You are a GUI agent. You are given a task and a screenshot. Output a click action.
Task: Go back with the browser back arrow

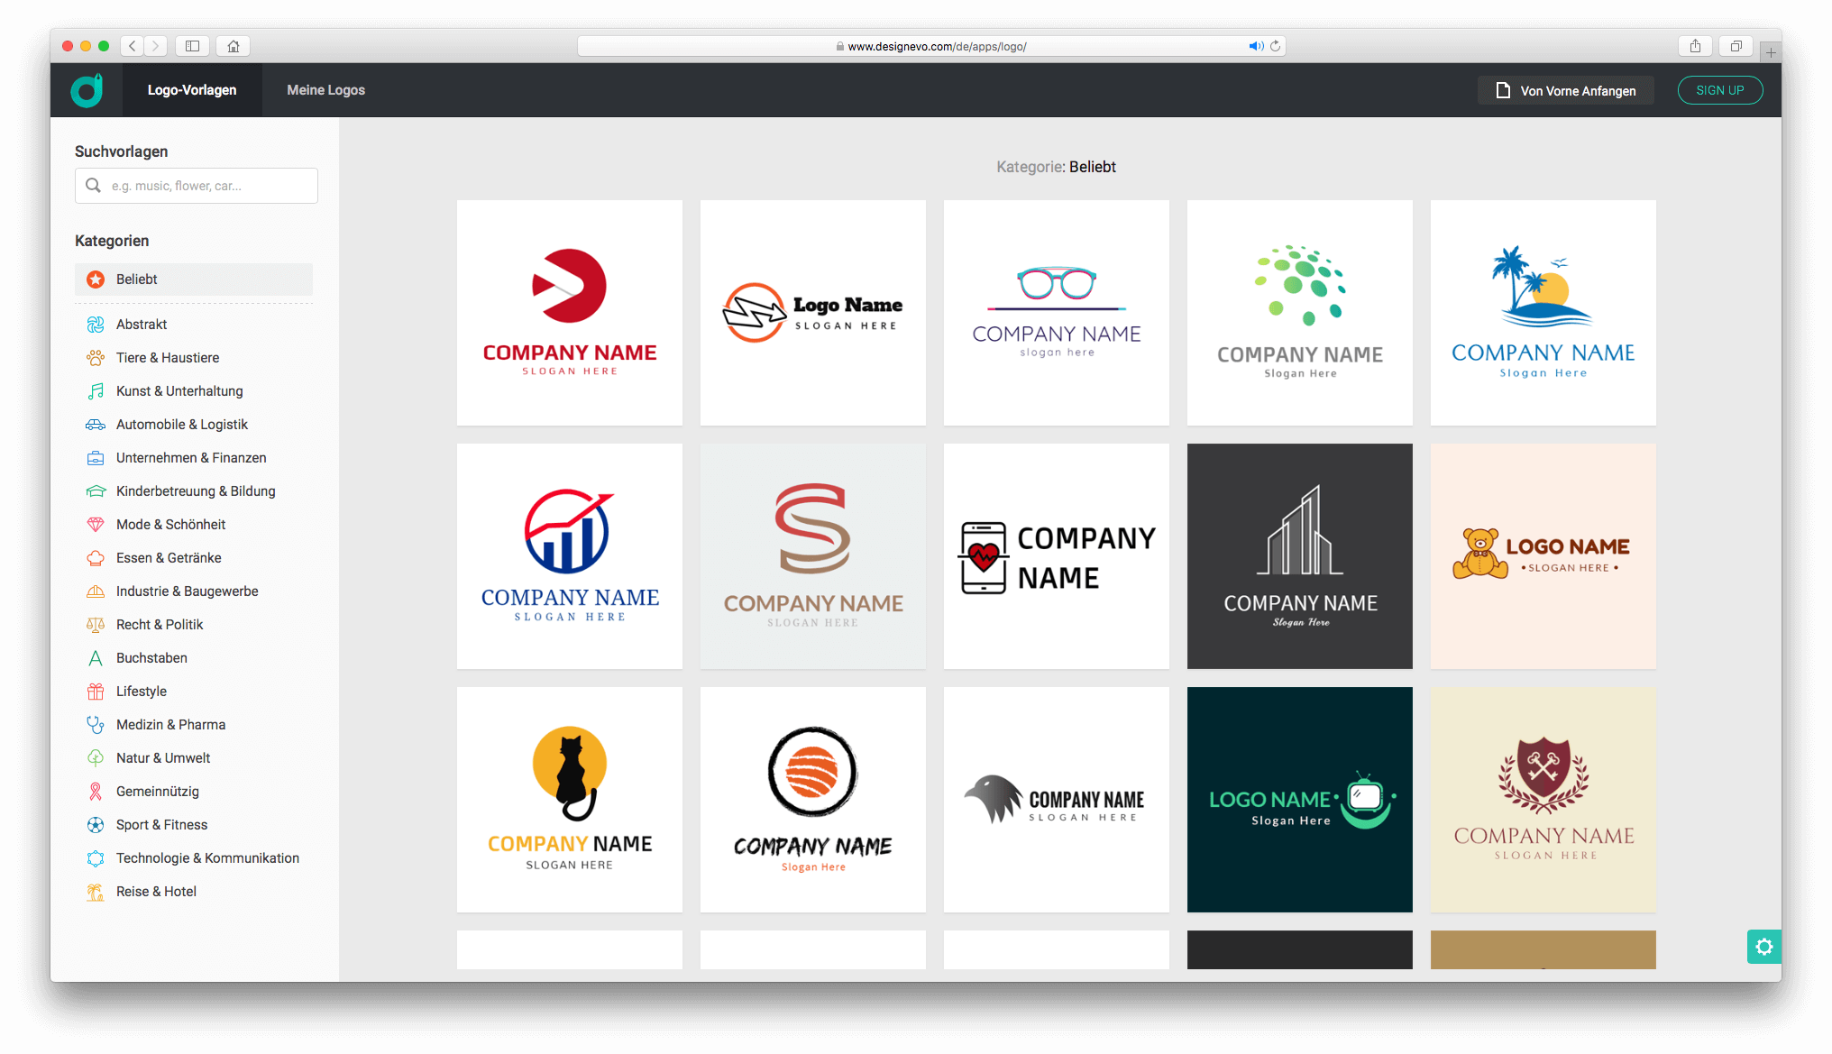133,46
